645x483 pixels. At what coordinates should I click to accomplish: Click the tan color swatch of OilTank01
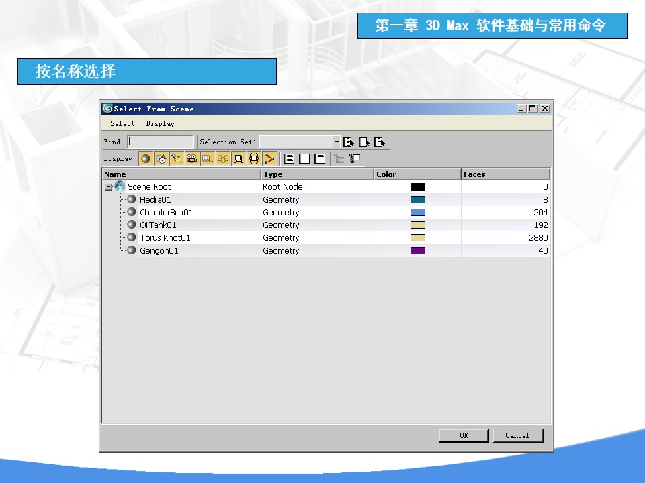(418, 225)
